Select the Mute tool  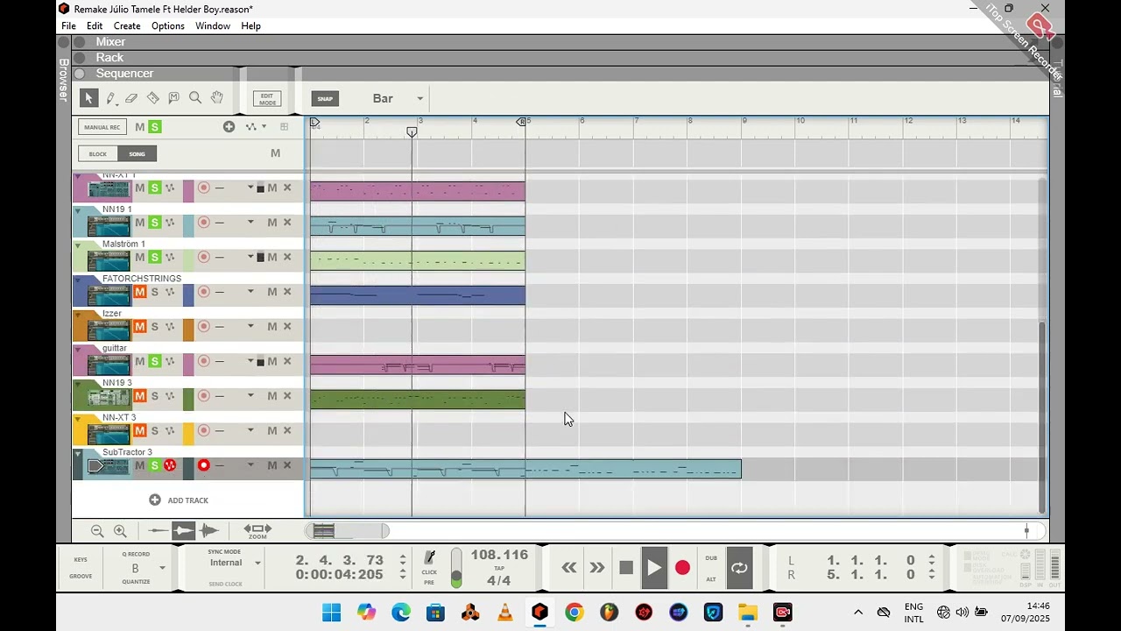pos(173,98)
